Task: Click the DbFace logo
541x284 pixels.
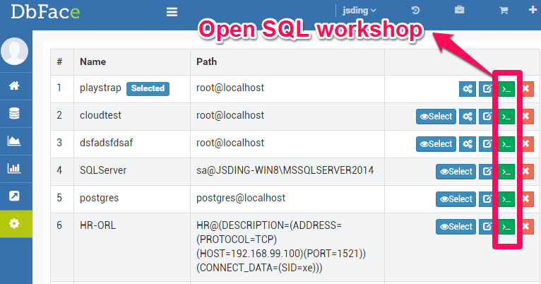Action: pos(45,12)
